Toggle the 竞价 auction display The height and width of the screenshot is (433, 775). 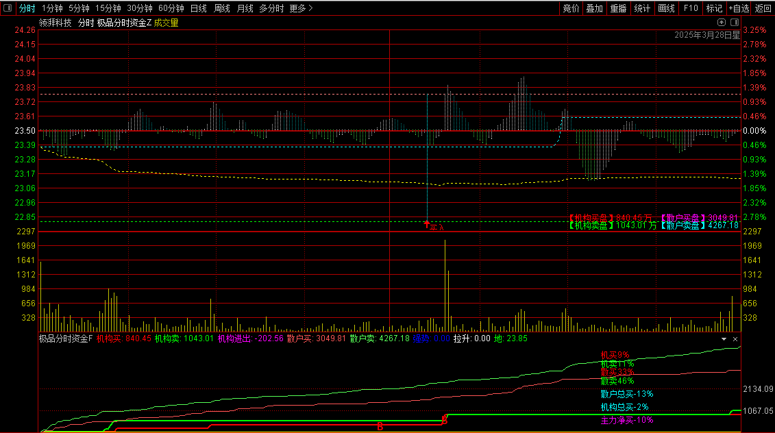point(570,8)
